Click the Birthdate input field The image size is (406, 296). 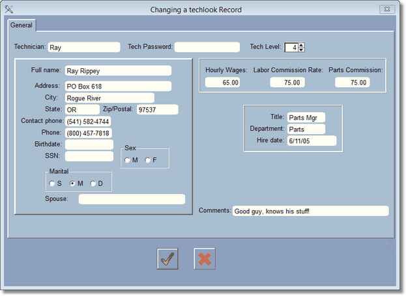coord(89,144)
